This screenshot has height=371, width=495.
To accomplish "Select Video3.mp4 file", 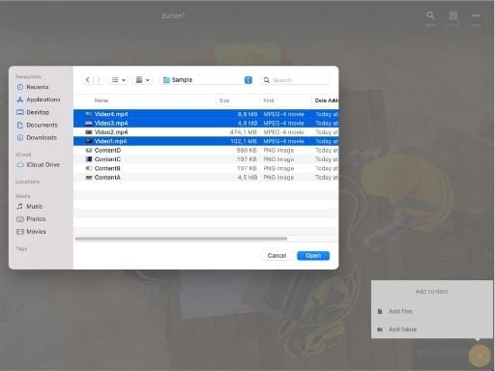I will coord(206,123).
